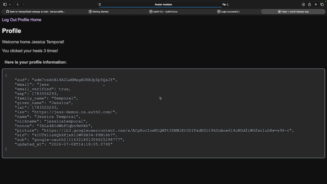
Task: Open the Reader view icon in address bar
Action: click(100, 4)
